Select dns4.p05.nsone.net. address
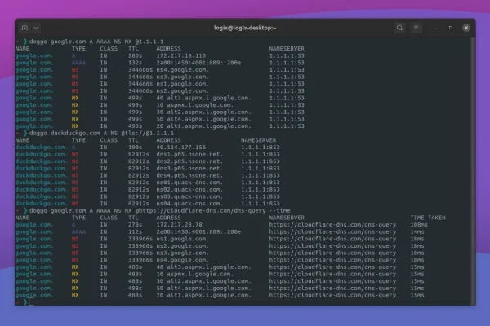The height and width of the screenshot is (326, 490). pos(189,175)
